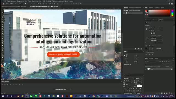Image resolution: width=176 pixels, height=99 pixels.
Task: Select the History Brush tool
Action: 2,36
